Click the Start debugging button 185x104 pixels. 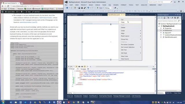(x=100, y=8)
